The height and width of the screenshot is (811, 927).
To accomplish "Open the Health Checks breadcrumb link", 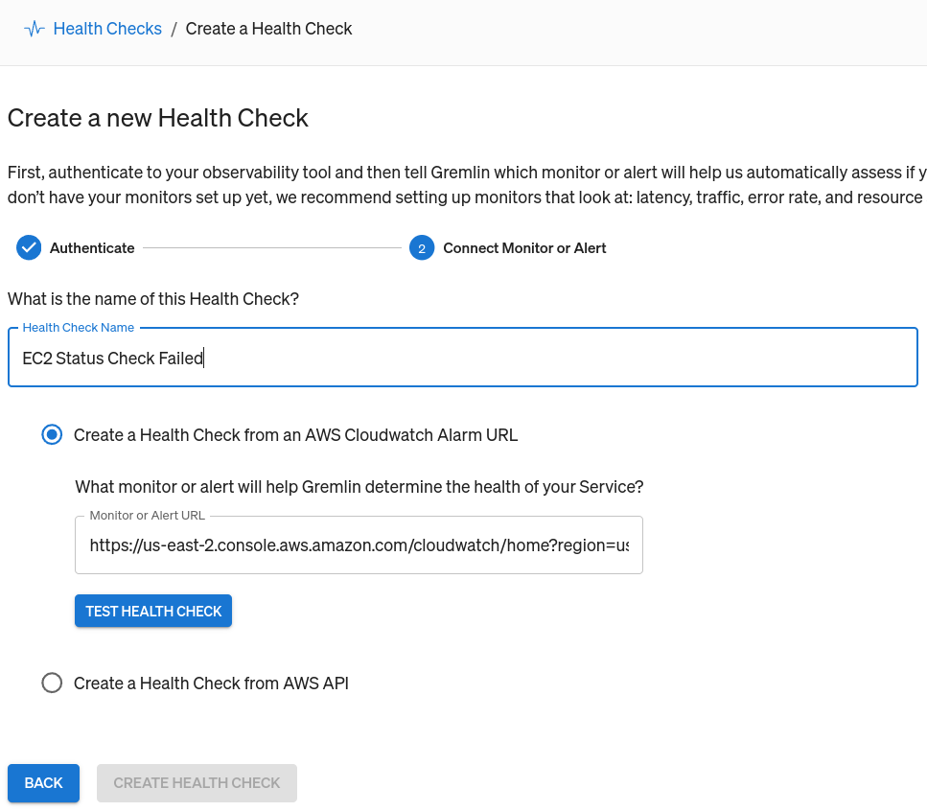I will (107, 29).
